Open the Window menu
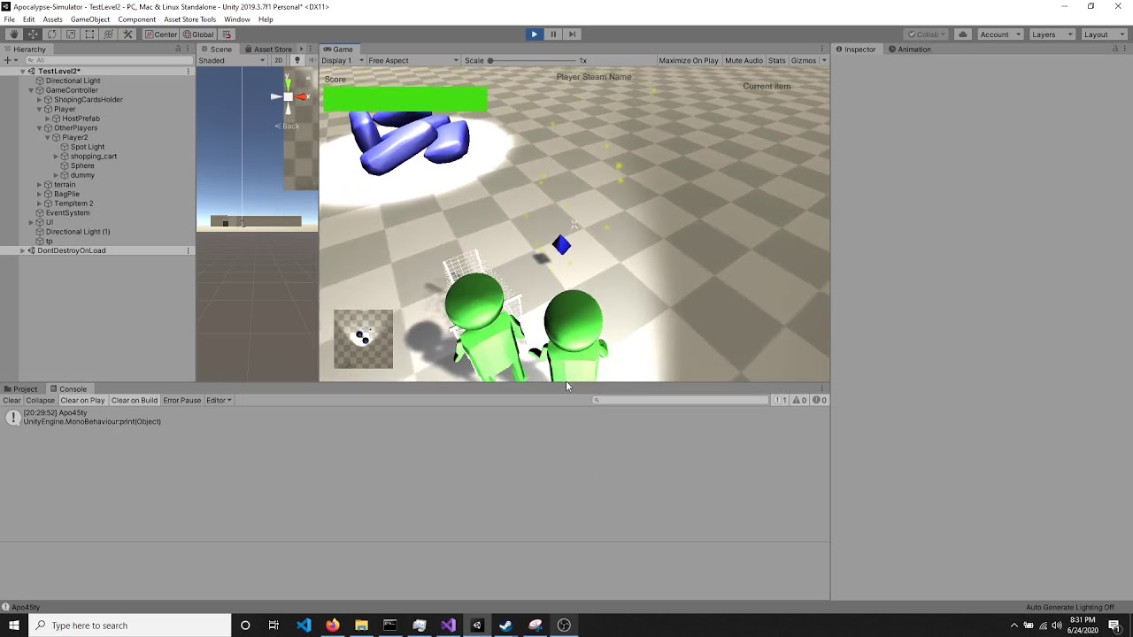The height and width of the screenshot is (637, 1133). coord(236,19)
